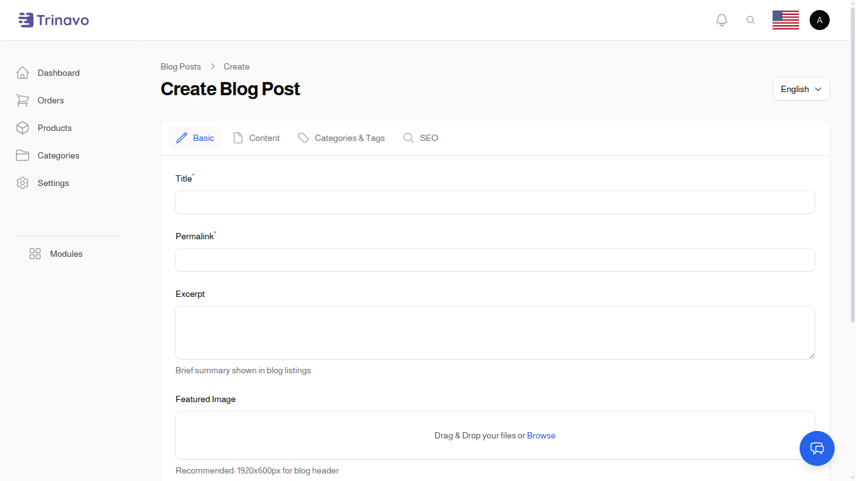The width and height of the screenshot is (856, 481).
Task: Open the Modules grid icon
Action: pos(34,254)
